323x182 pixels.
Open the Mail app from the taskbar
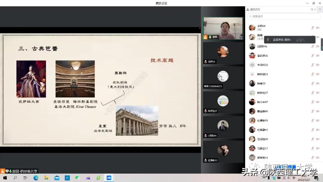(57, 178)
